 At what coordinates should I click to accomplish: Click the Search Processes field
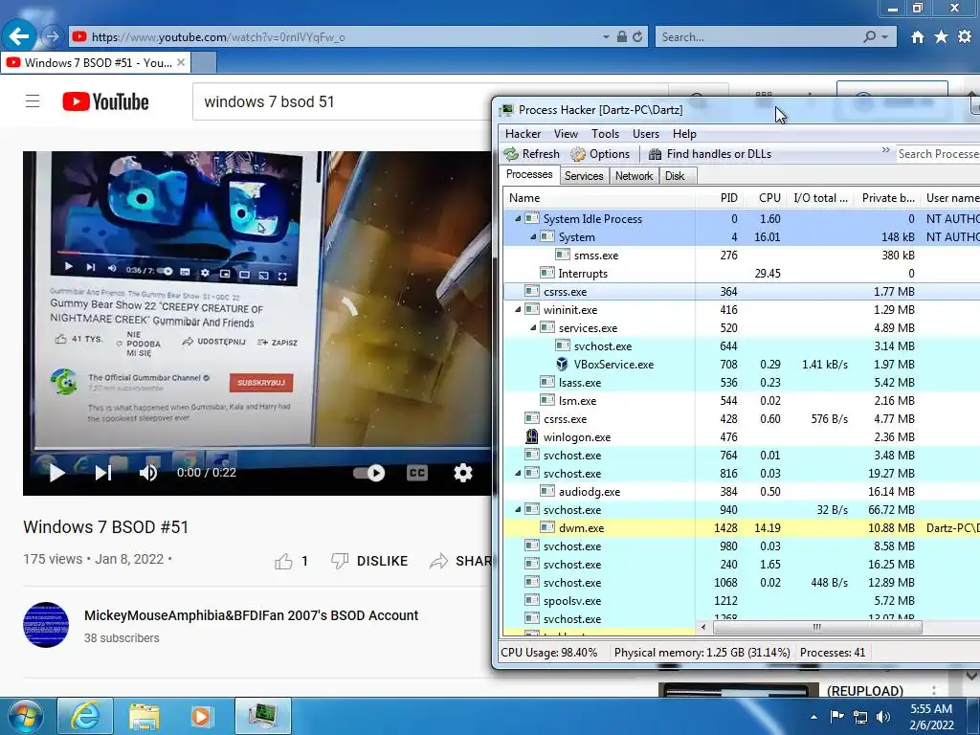(x=938, y=154)
